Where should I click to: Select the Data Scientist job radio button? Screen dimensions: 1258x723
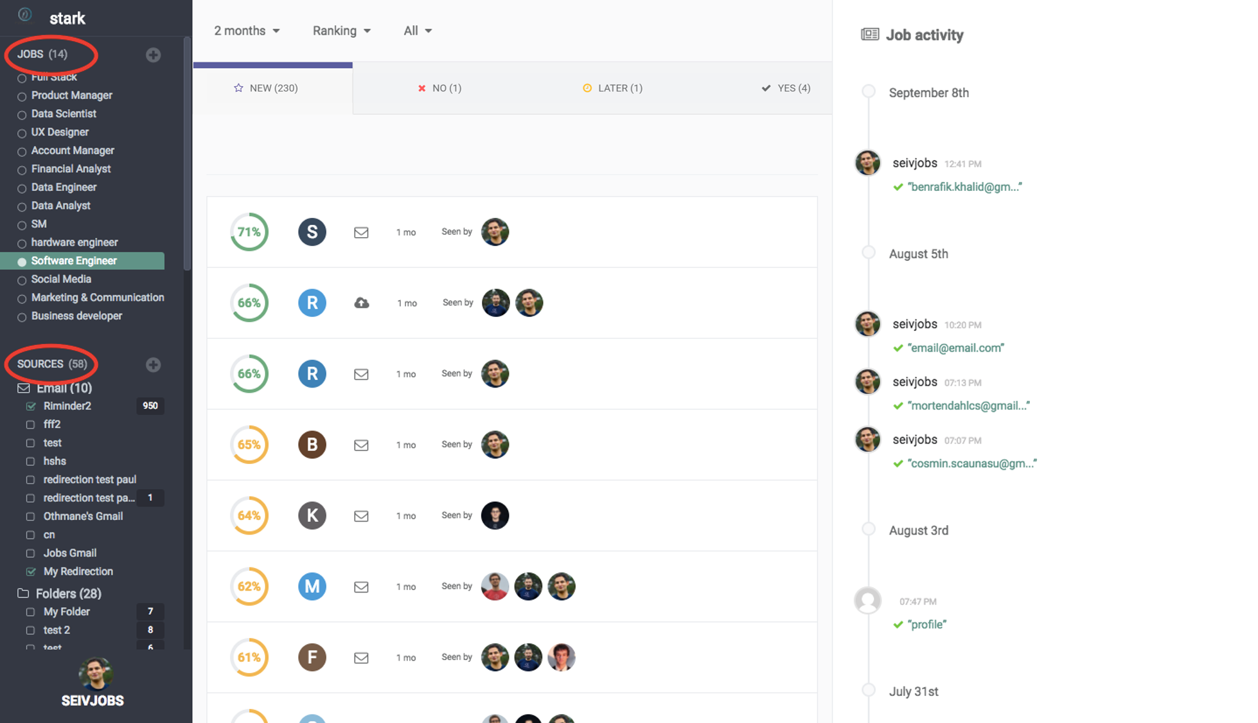point(22,115)
